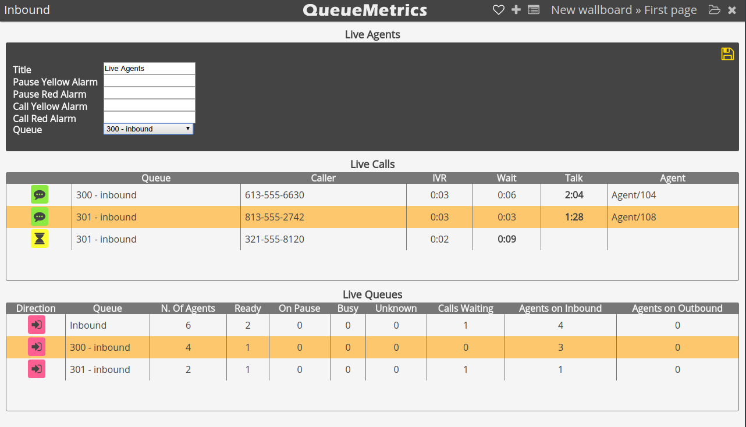Screen dimensions: 746x427
Task: Click the Call Red Alarm field
Action: (x=150, y=117)
